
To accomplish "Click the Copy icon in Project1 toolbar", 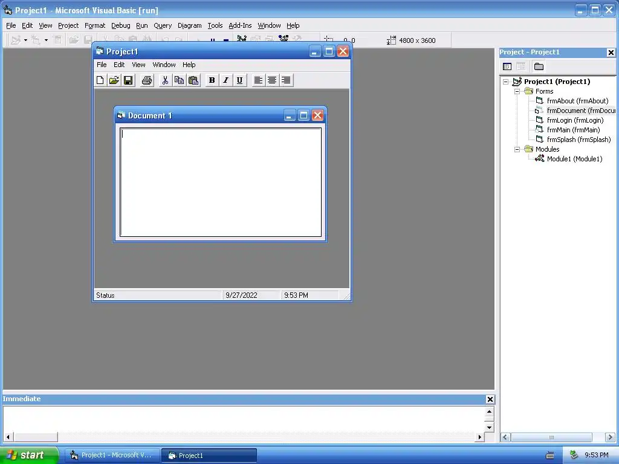I will 179,80.
